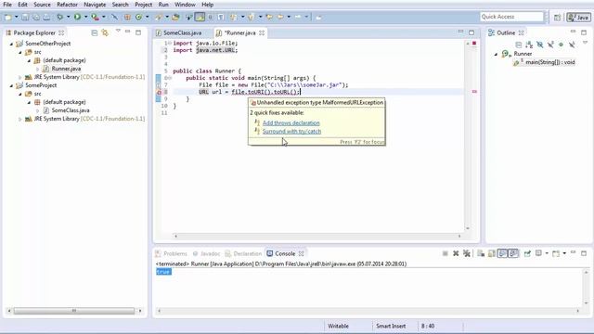Click the Open Type toolbar icon

(x=175, y=17)
